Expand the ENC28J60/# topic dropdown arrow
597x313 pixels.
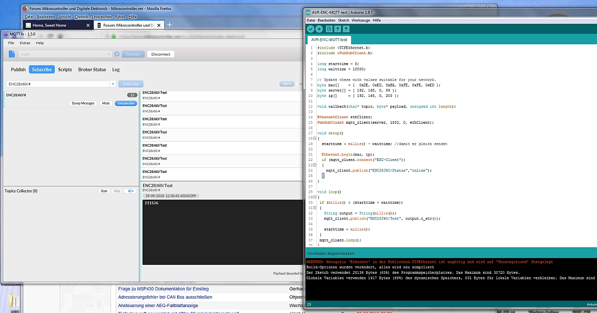(113, 84)
